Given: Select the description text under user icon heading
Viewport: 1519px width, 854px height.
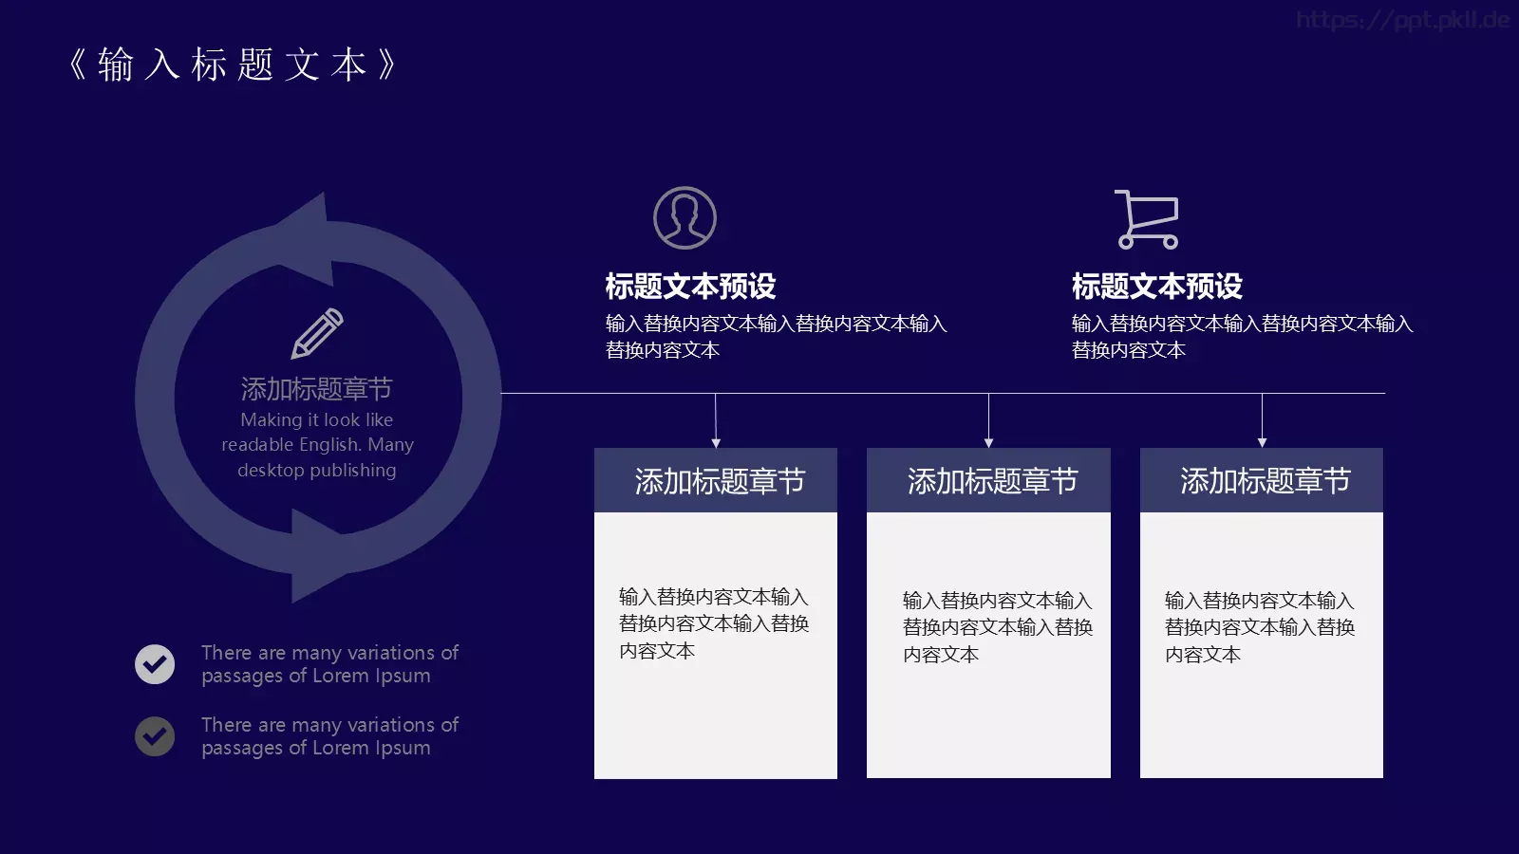Looking at the screenshot, I should tap(776, 337).
